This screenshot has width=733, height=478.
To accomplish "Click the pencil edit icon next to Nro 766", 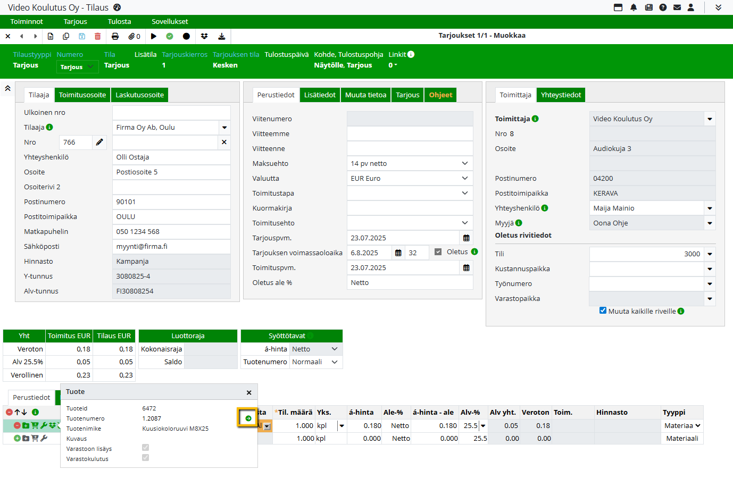I will [99, 142].
